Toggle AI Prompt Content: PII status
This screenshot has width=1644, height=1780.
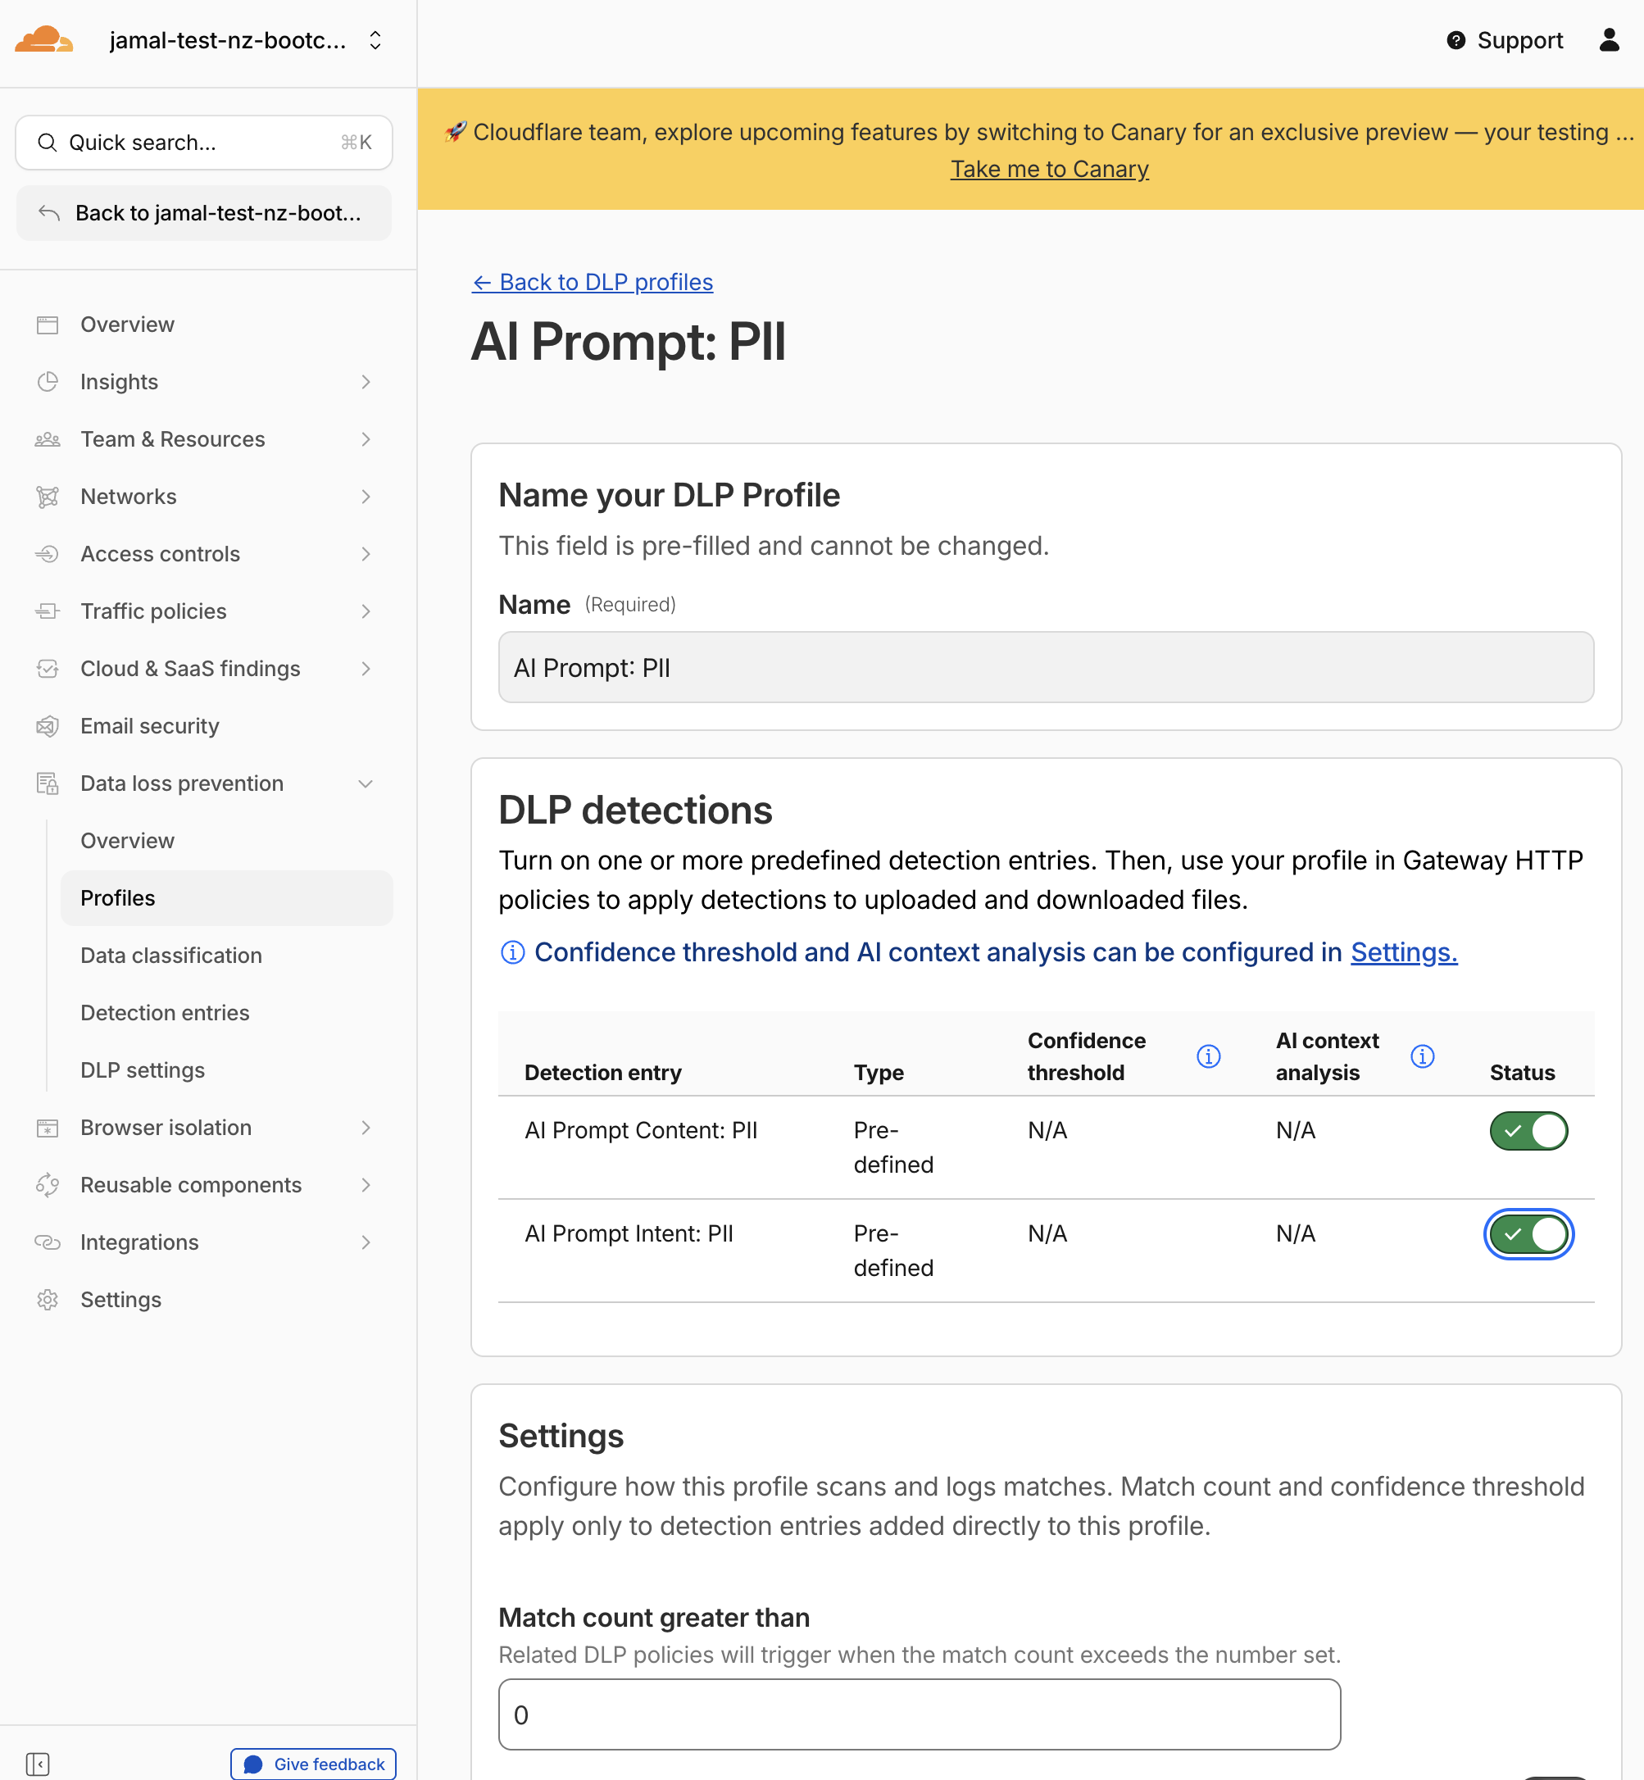click(1528, 1131)
